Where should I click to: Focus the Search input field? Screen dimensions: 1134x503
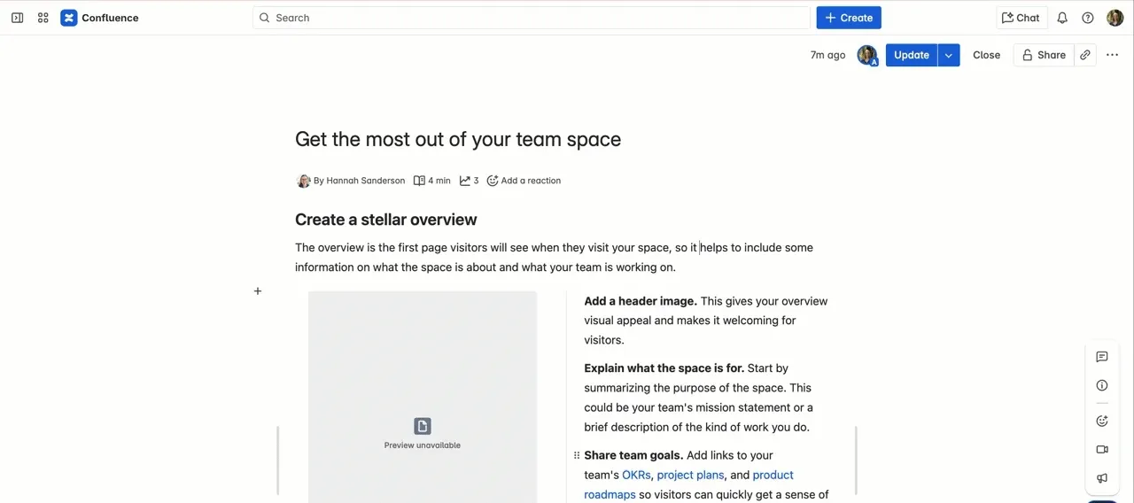pos(532,18)
